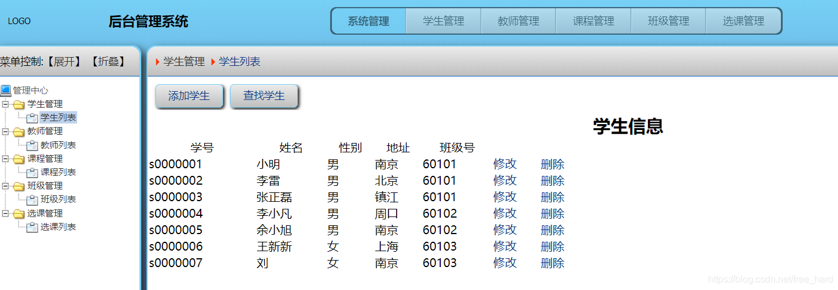Click student ID s0000003

(176, 197)
